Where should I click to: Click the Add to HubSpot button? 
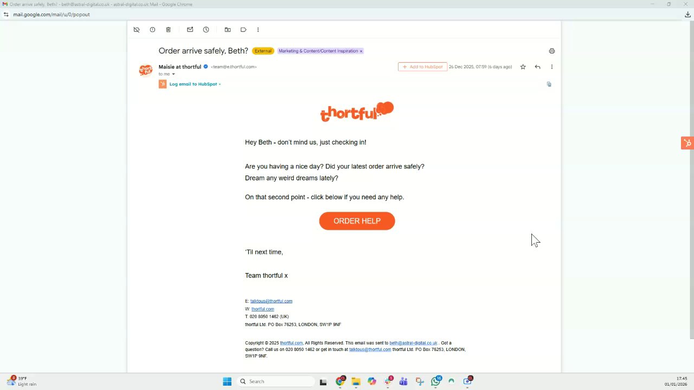(422, 67)
